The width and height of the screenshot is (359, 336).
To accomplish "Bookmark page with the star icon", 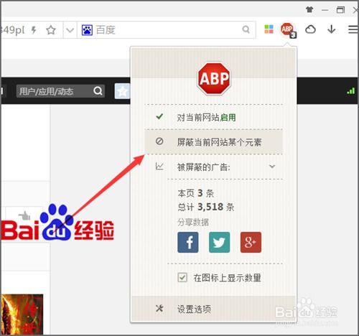I will tap(51, 30).
